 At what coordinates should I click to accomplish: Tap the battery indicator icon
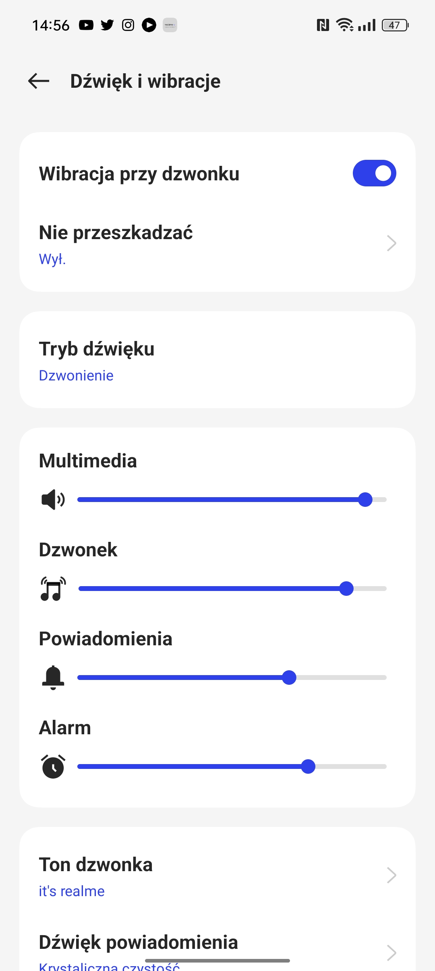click(x=395, y=25)
